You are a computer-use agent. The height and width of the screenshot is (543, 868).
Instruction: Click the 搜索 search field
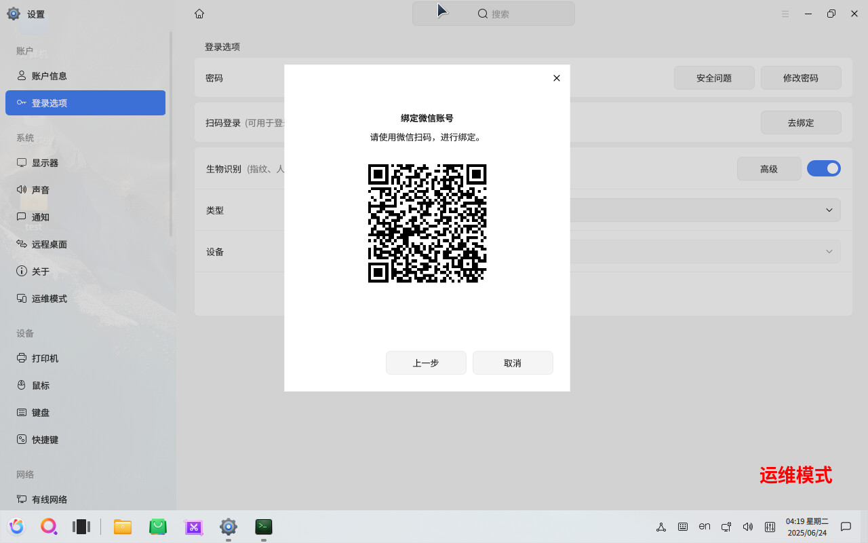494,14
